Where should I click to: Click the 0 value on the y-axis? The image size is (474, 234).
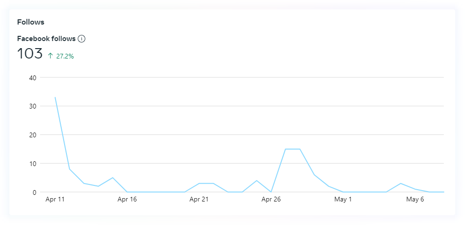pos(34,192)
